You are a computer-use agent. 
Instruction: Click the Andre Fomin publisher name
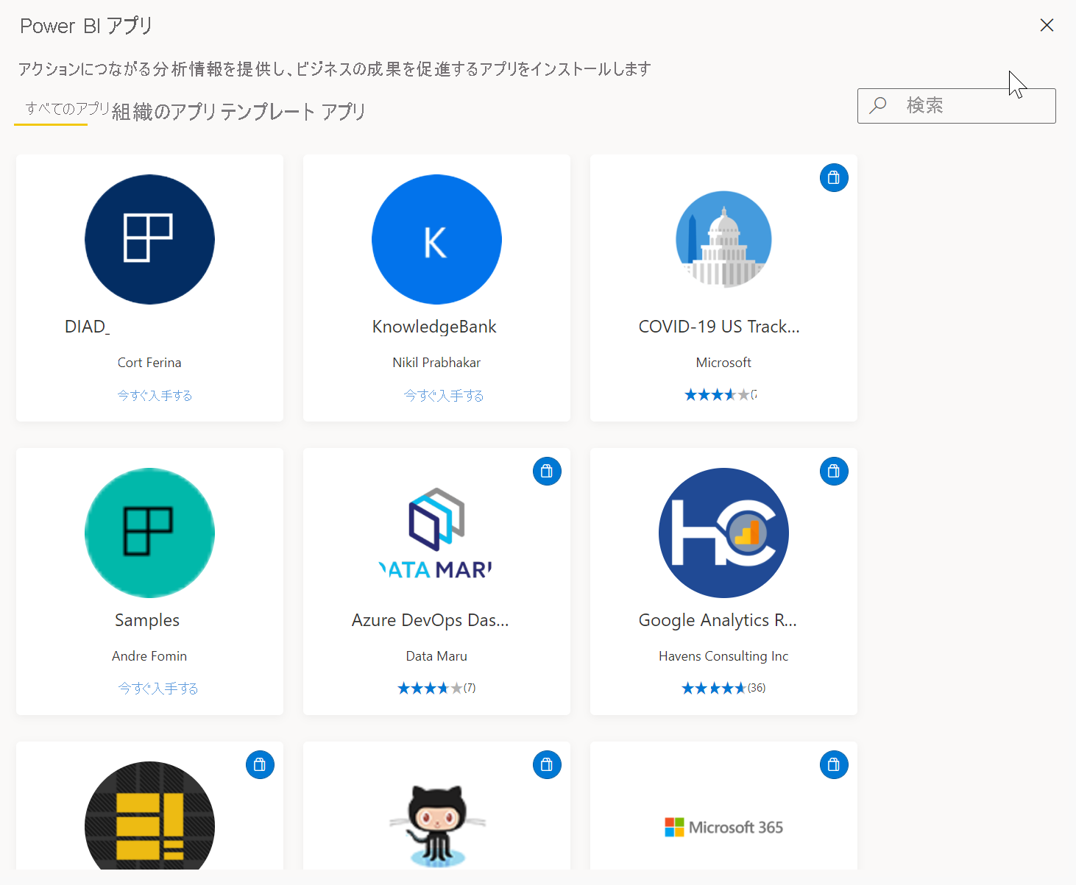point(149,656)
